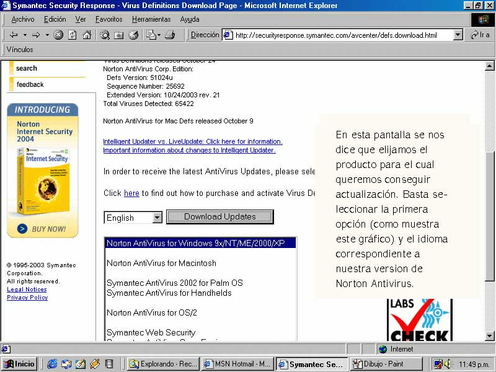The height and width of the screenshot is (372, 496).
Task: Switch to the Dibujo - Paint taskbar window
Action: 386,364
